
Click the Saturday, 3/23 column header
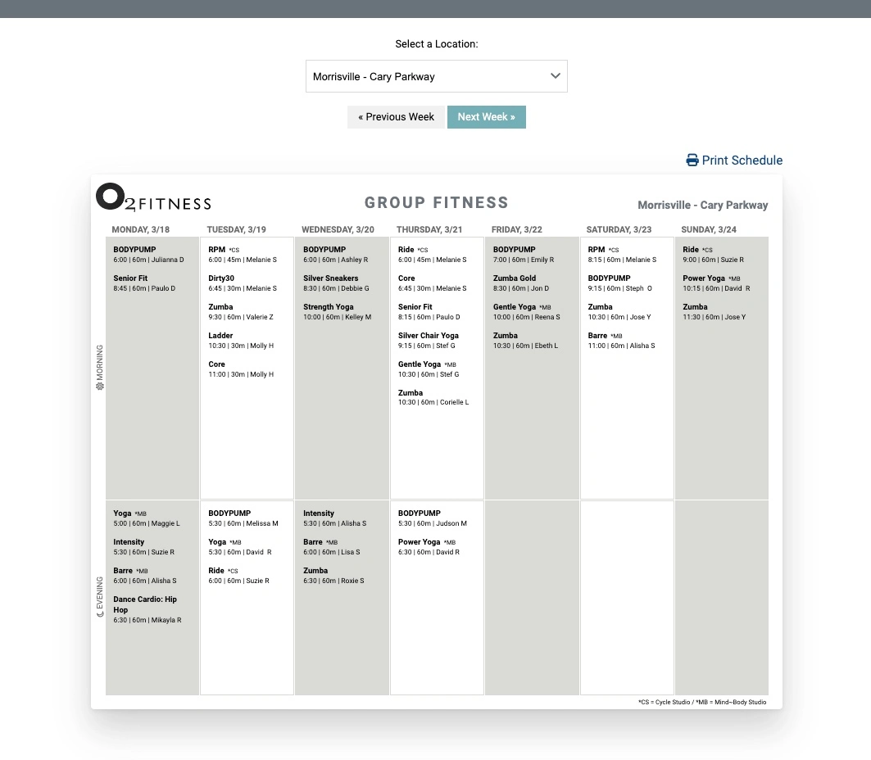point(619,230)
